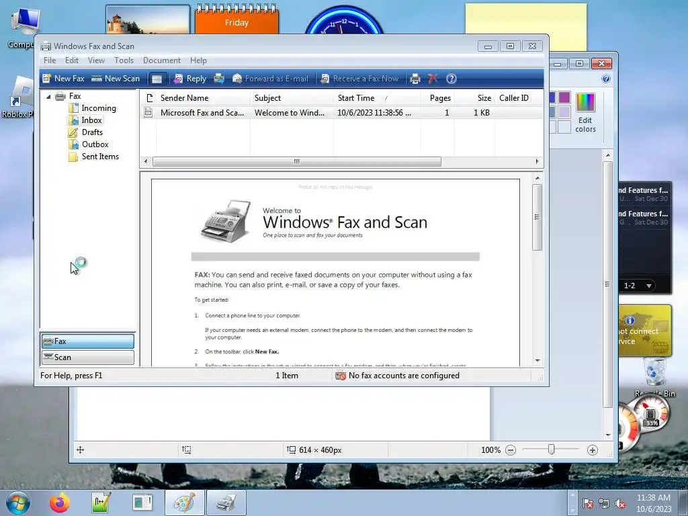Viewport: 688px width, 516px height.
Task: Click the fax account status icon
Action: pyautogui.click(x=341, y=376)
